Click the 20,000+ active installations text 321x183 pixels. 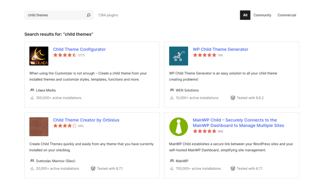58,169
